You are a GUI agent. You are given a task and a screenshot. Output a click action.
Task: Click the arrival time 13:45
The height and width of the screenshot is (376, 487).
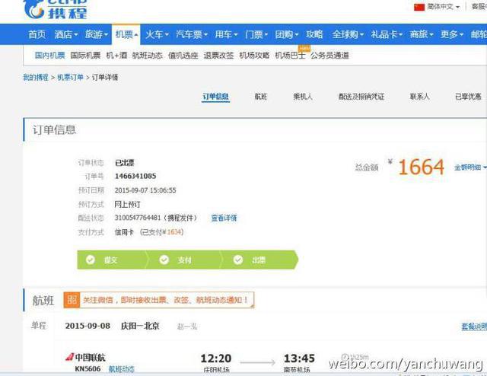point(299,358)
